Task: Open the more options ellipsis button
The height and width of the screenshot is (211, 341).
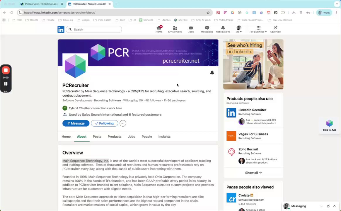Action: click(123, 123)
